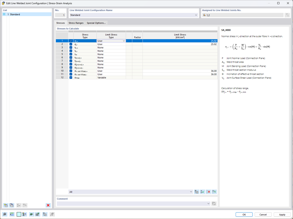Duplicate the selected configuration in the list
The width and height of the screenshot is (293, 219).
[x=12, y=205]
